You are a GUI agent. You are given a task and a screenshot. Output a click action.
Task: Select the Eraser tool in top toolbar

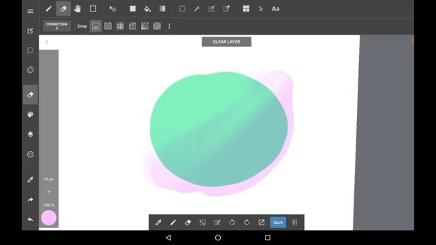[x=63, y=9]
